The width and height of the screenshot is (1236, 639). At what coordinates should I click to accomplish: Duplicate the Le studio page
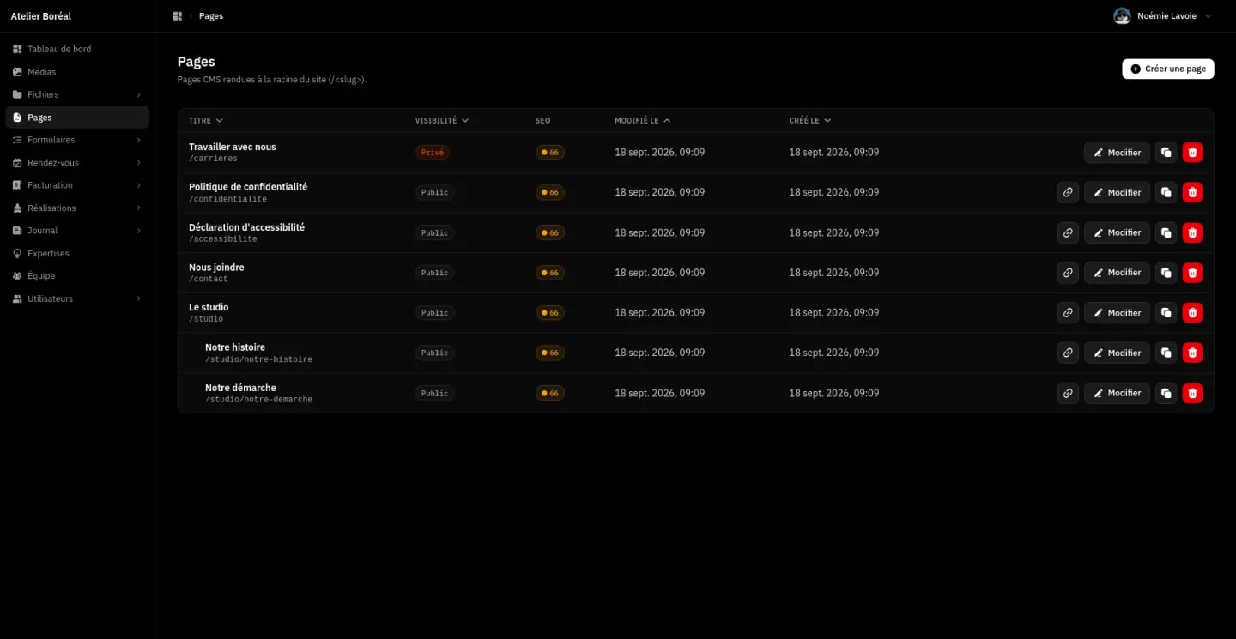click(x=1166, y=313)
